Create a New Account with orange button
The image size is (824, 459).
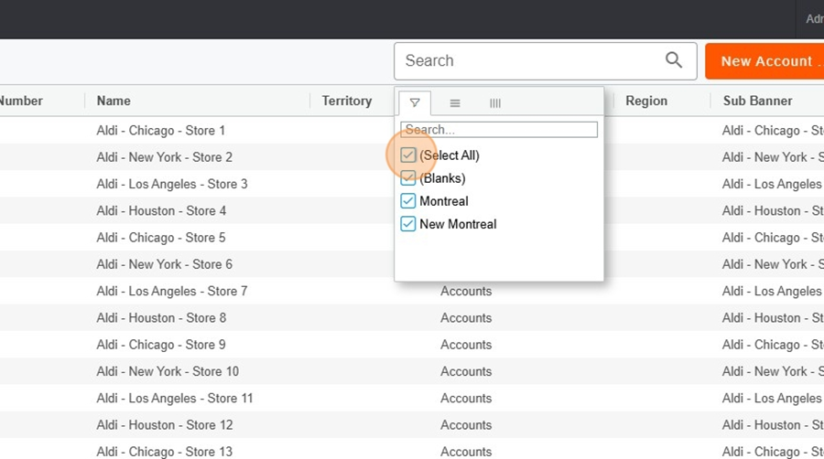point(764,61)
